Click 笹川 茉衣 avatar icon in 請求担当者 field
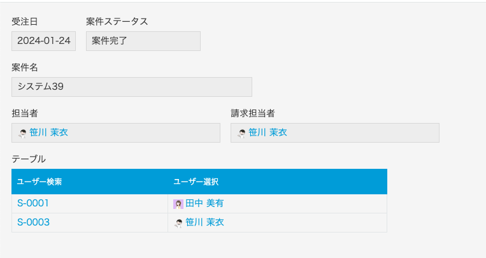The height and width of the screenshot is (258, 486). tap(242, 133)
